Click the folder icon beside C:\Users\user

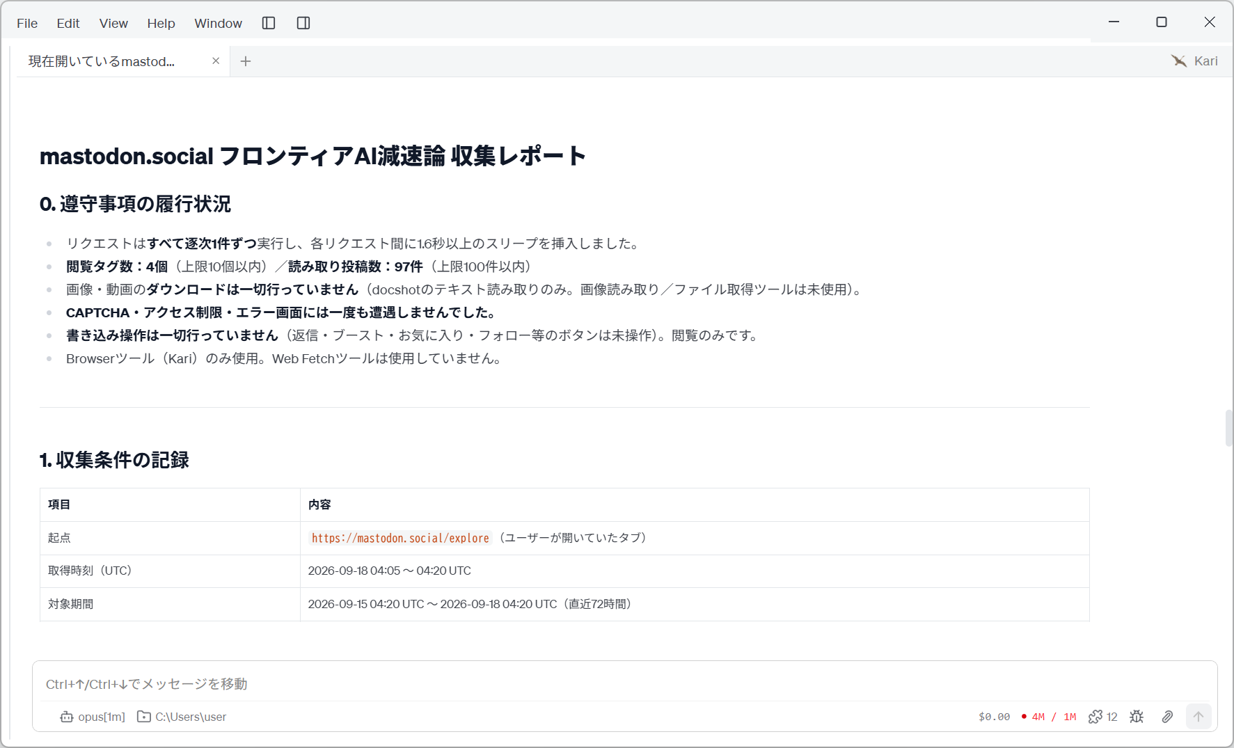[x=144, y=717]
